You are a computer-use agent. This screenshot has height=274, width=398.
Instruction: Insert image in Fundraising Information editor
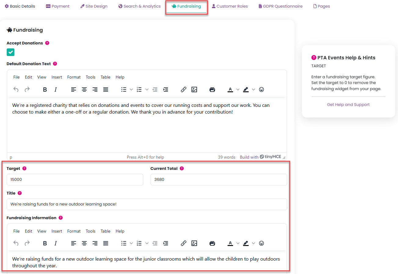coord(194,243)
